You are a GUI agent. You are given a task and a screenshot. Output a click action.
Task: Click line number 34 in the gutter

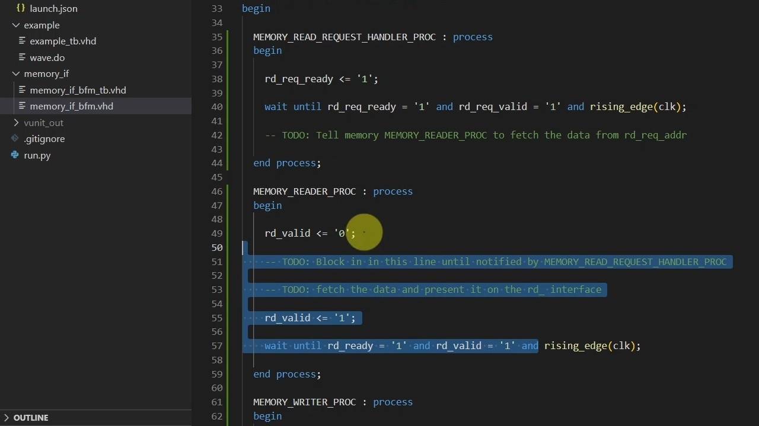point(217,22)
